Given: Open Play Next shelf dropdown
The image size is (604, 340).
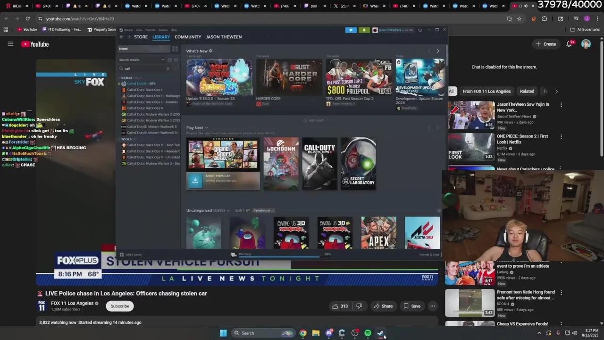Looking at the screenshot, I should coord(206,127).
